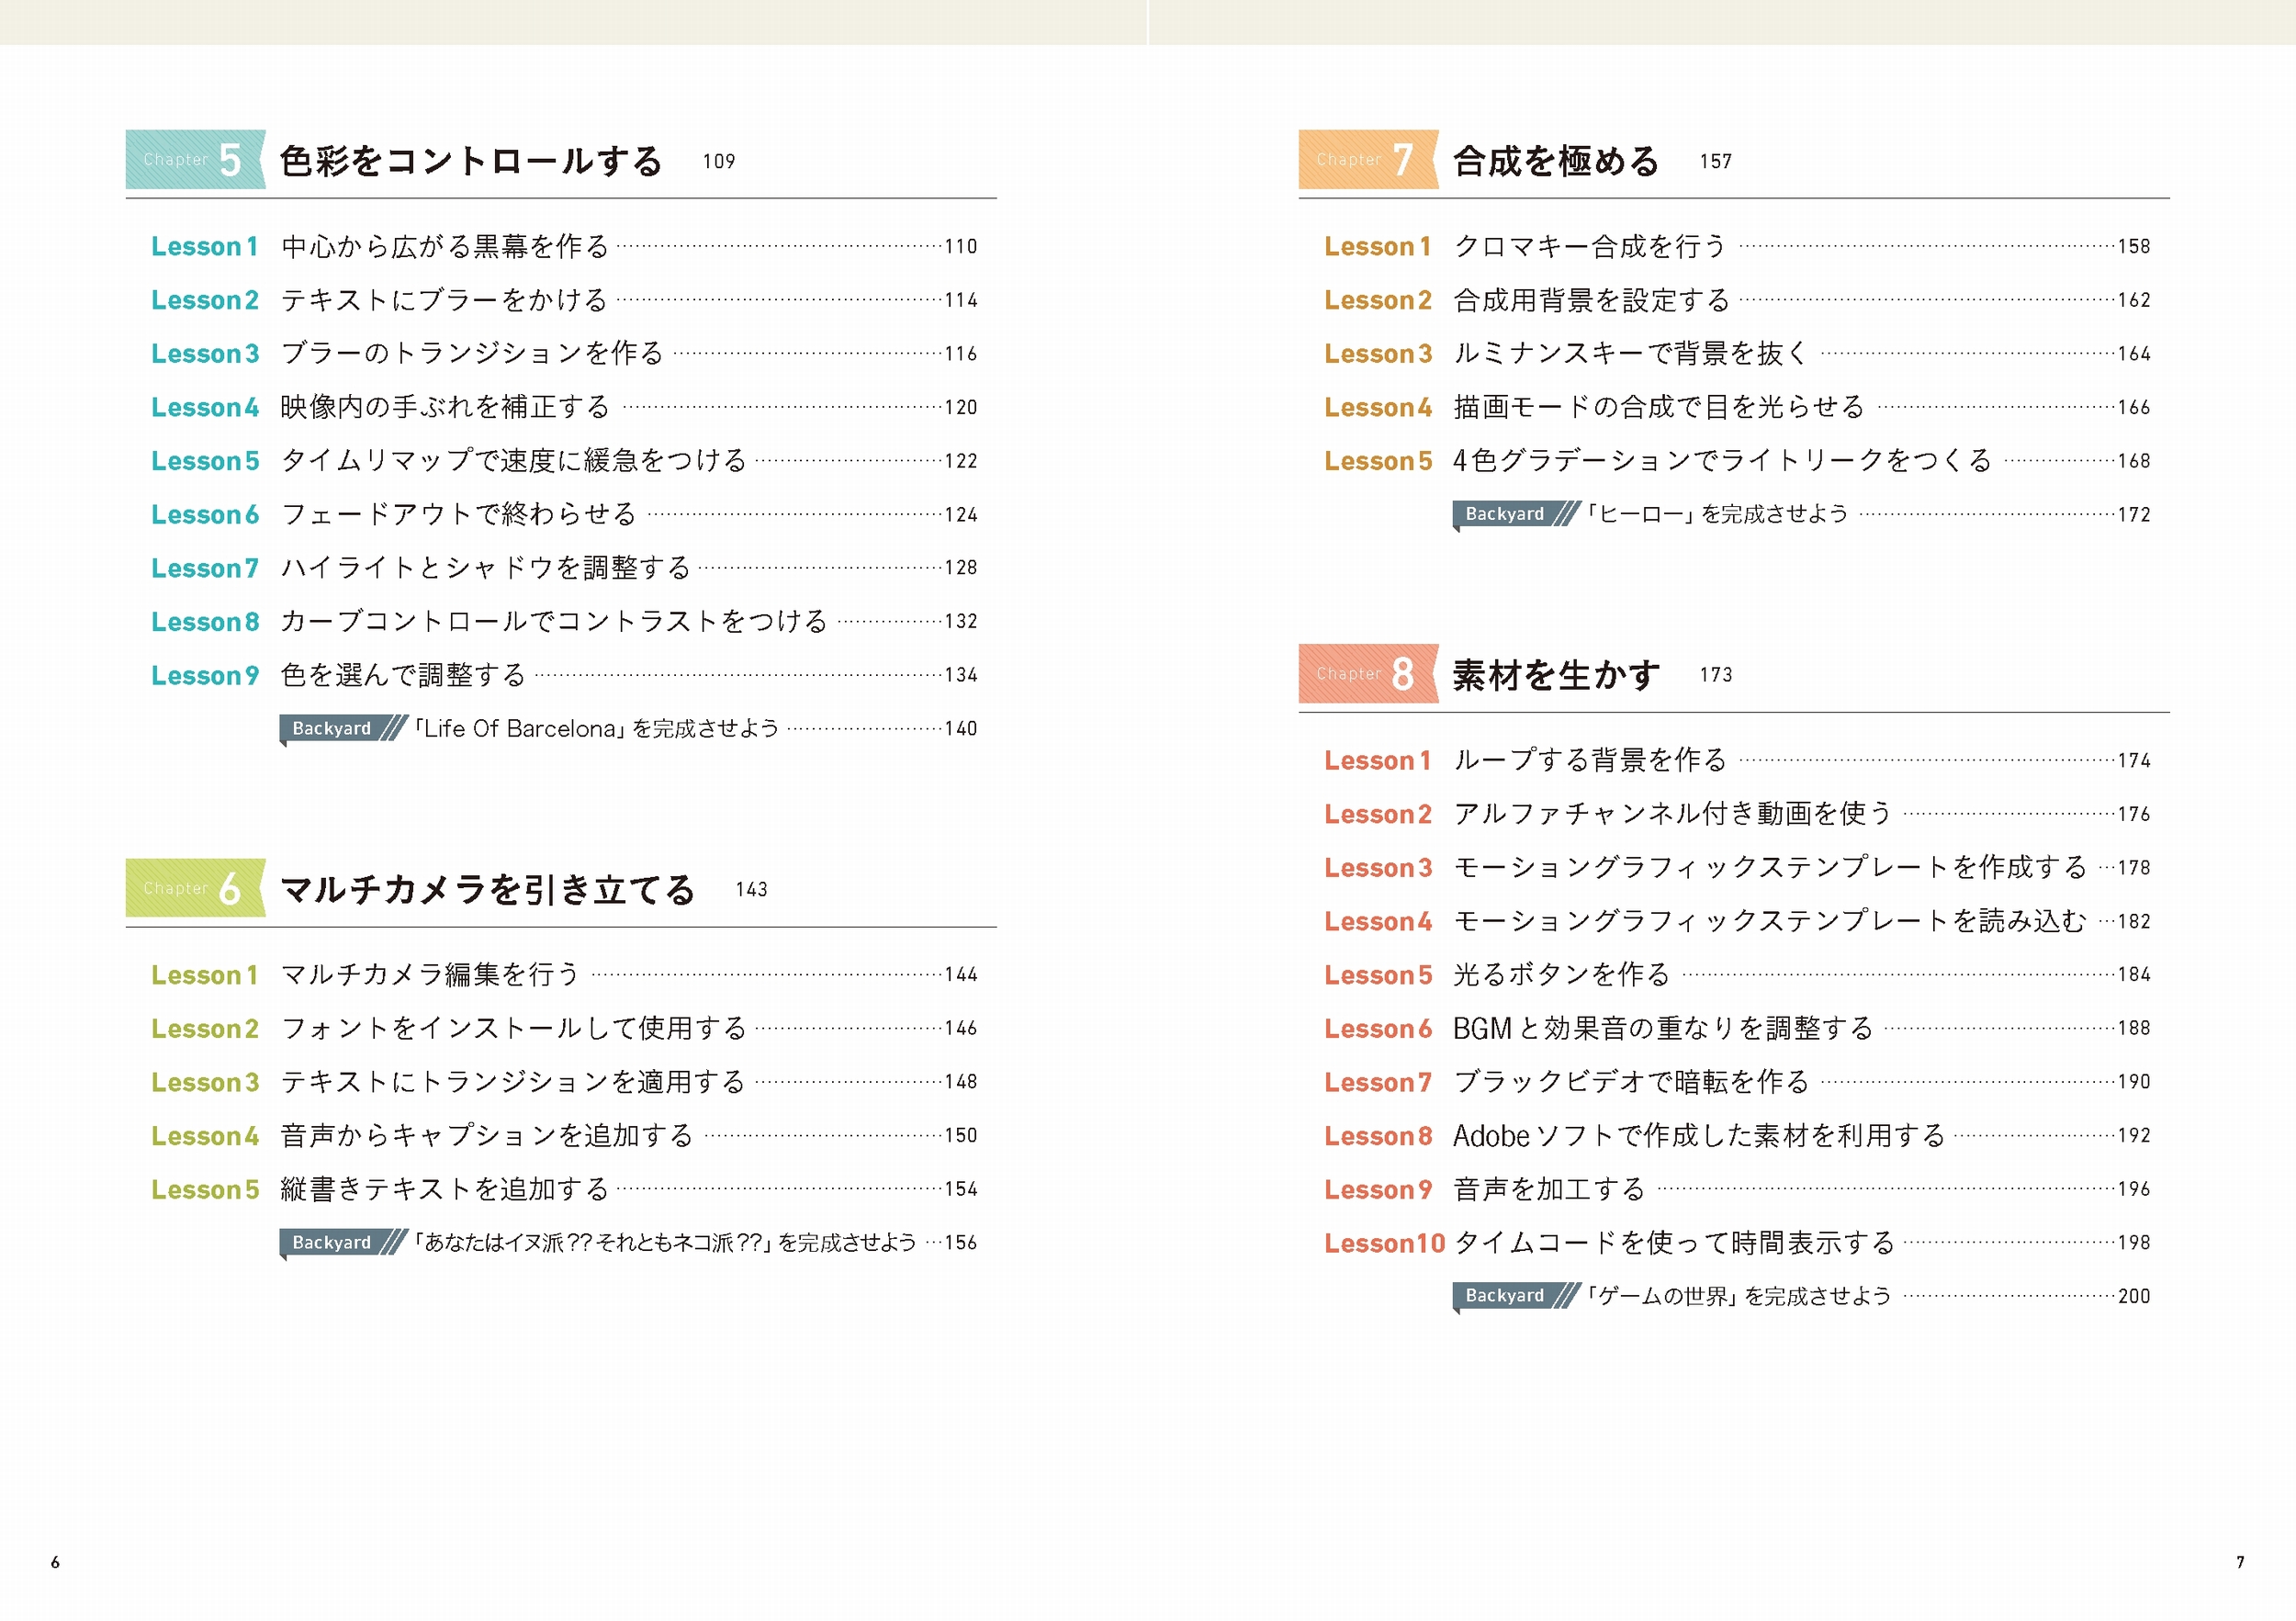Click Chapter 8 start page number 173

point(1716,675)
